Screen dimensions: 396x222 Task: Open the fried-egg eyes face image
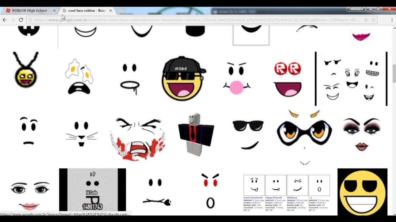(79, 76)
